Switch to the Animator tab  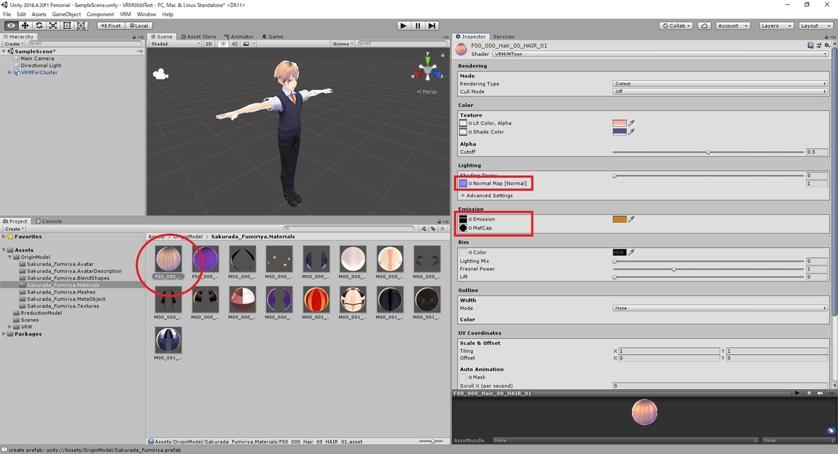[x=239, y=36]
